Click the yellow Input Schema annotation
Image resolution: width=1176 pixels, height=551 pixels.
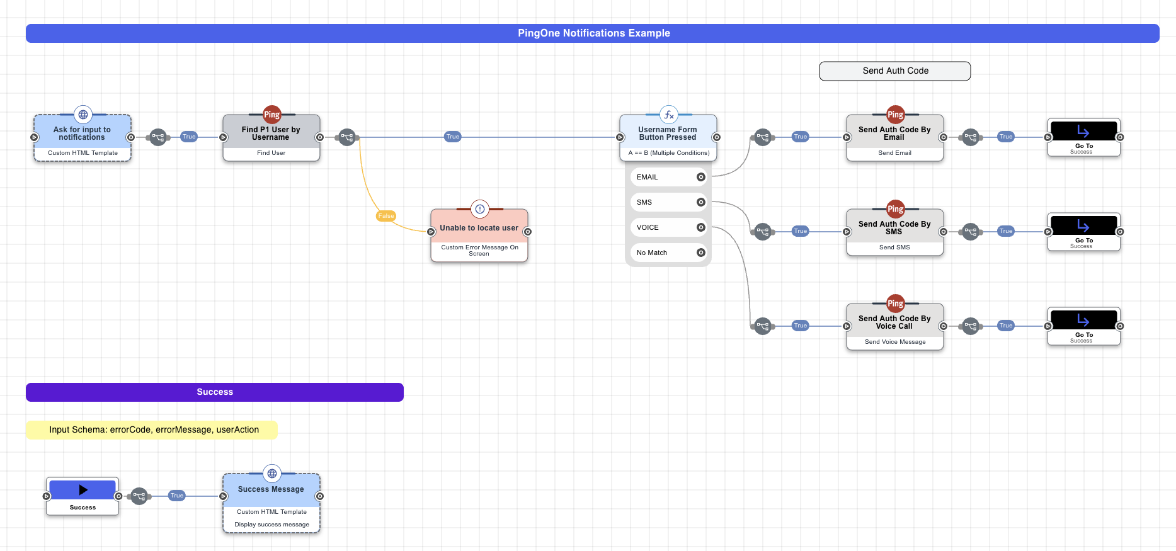pyautogui.click(x=152, y=429)
